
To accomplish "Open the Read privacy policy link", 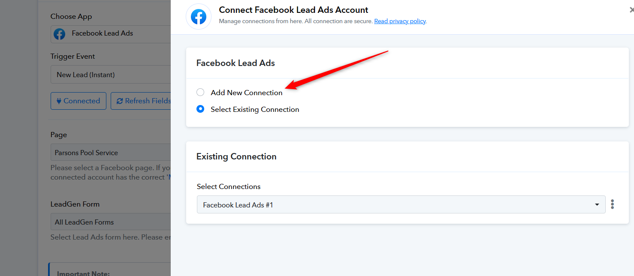I will [400, 21].
